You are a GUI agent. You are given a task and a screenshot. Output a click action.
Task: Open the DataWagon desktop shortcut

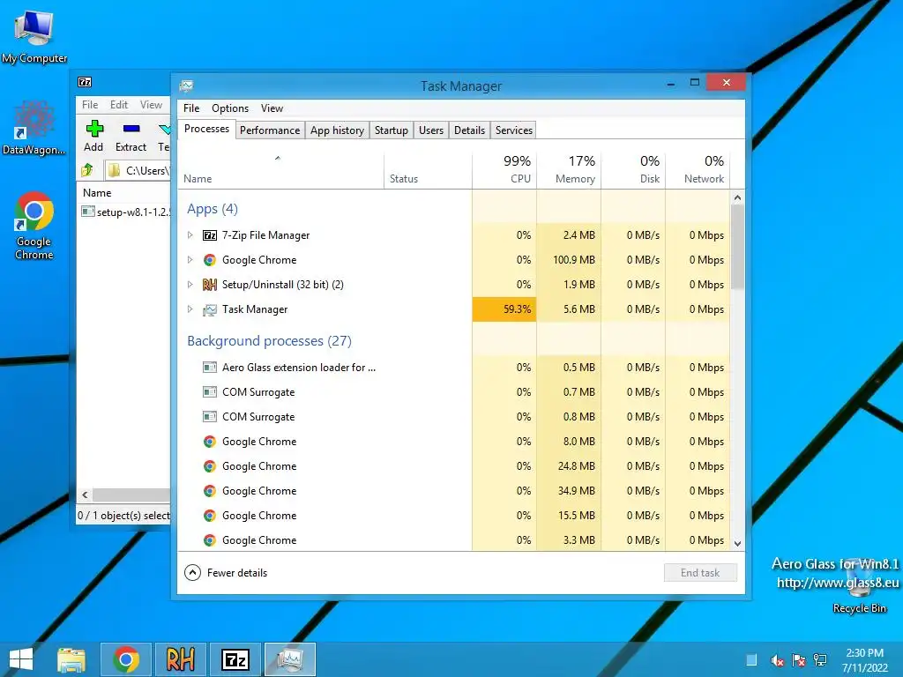coord(34,128)
